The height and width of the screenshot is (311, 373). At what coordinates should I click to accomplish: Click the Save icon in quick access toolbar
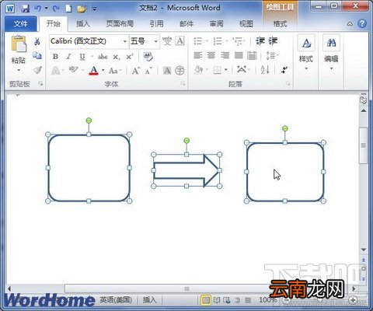pyautogui.click(x=25, y=9)
